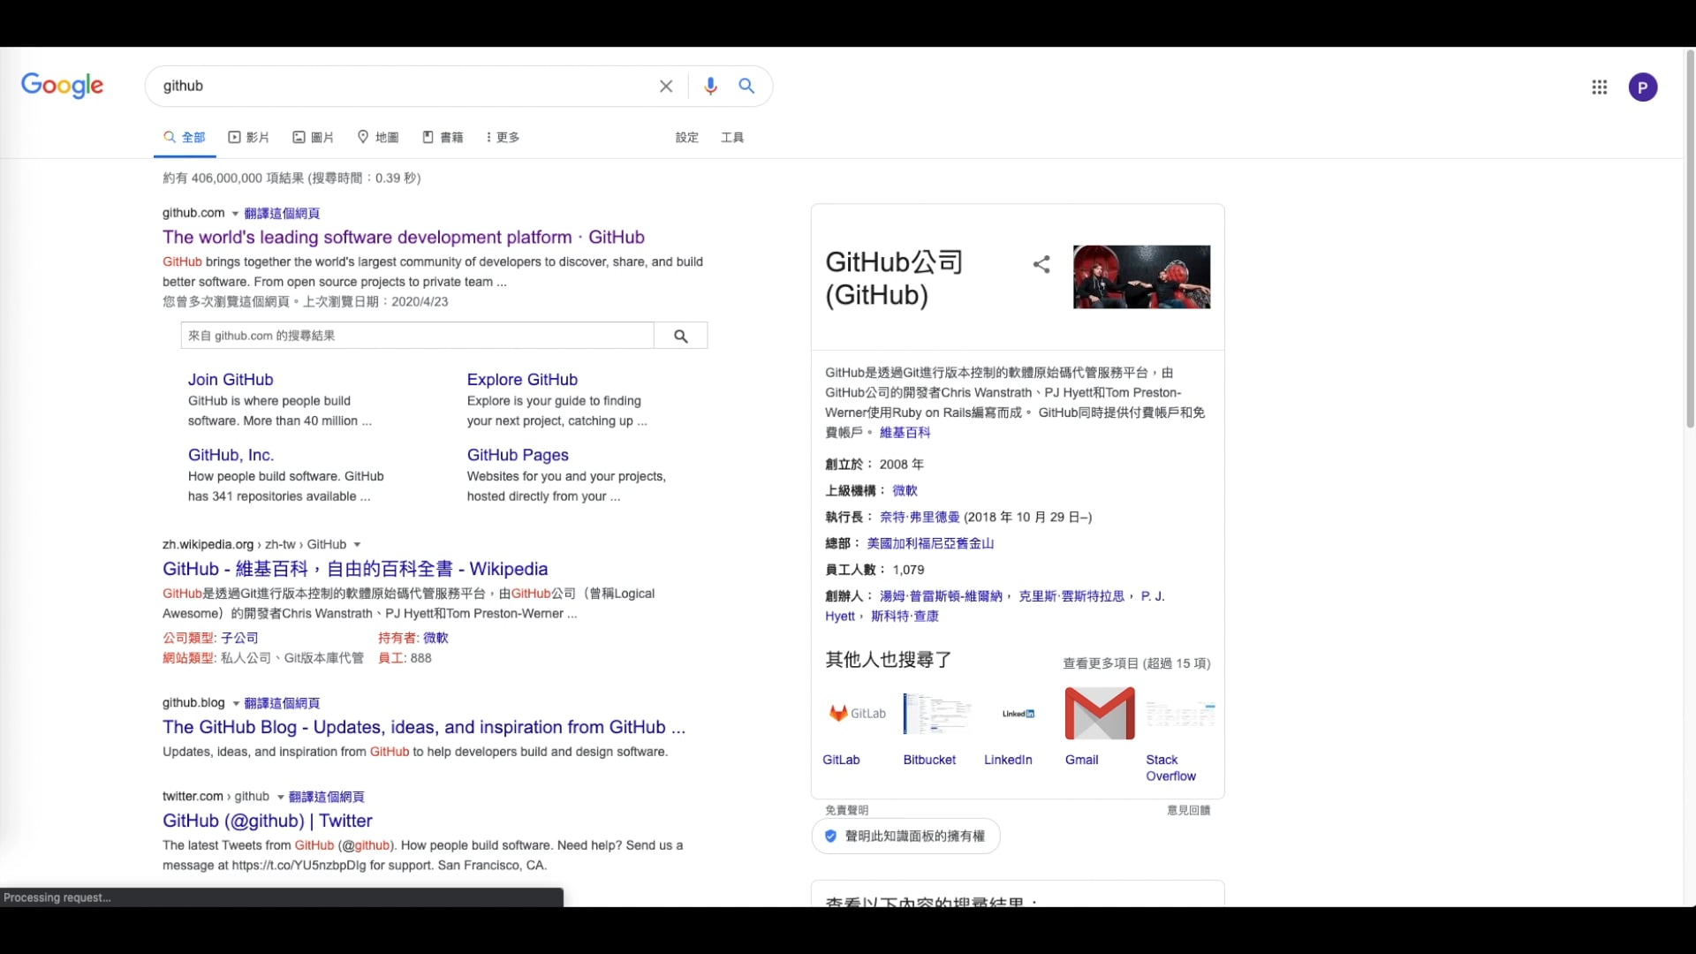Screen dimensions: 1696x954
Task: View the GitHub photo in the knowledge panel
Action: pos(1141,276)
